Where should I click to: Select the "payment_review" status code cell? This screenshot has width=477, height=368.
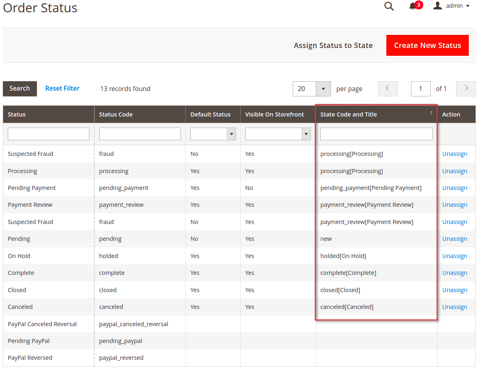pyautogui.click(x=121, y=205)
